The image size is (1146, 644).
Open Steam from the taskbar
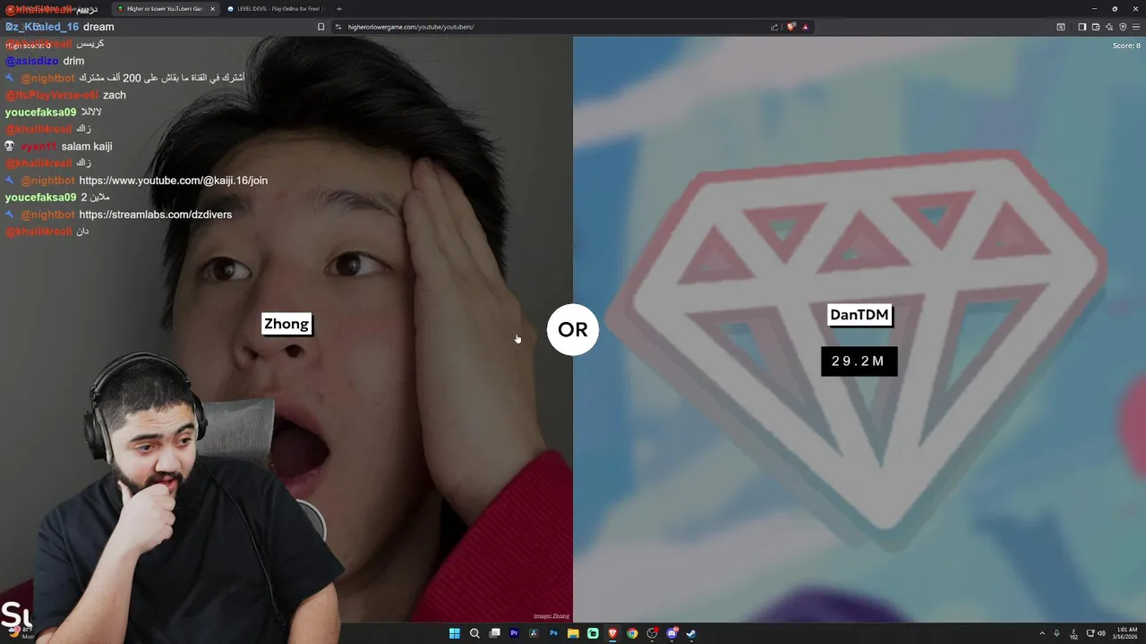[691, 633]
